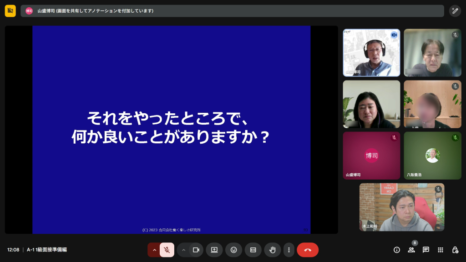Click the present screen icon
Image resolution: width=466 pixels, height=262 pixels.
point(214,250)
